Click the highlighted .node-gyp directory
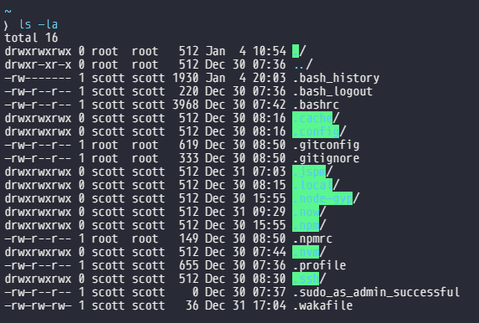479x323 pixels. point(322,199)
